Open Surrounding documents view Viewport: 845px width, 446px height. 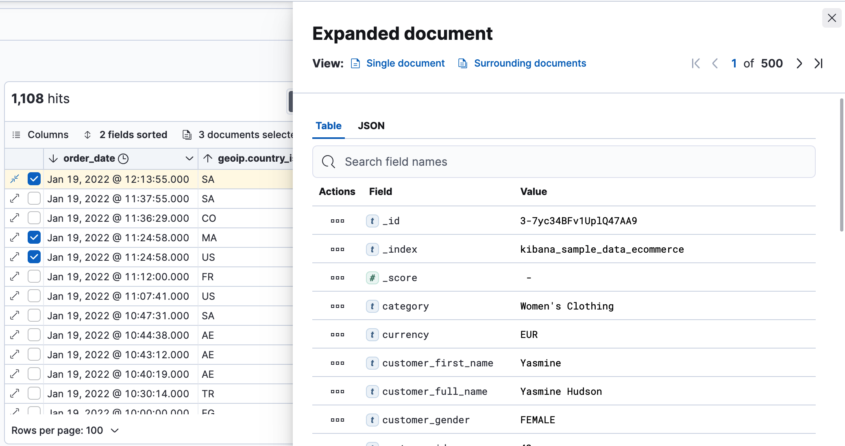tap(530, 63)
